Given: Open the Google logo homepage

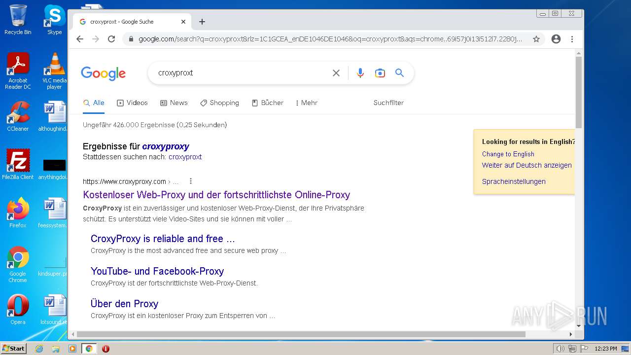Looking at the screenshot, I should [x=104, y=73].
